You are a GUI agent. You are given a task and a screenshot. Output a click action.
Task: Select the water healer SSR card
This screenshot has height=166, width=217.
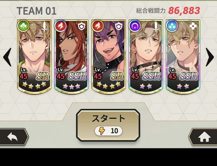(183, 57)
